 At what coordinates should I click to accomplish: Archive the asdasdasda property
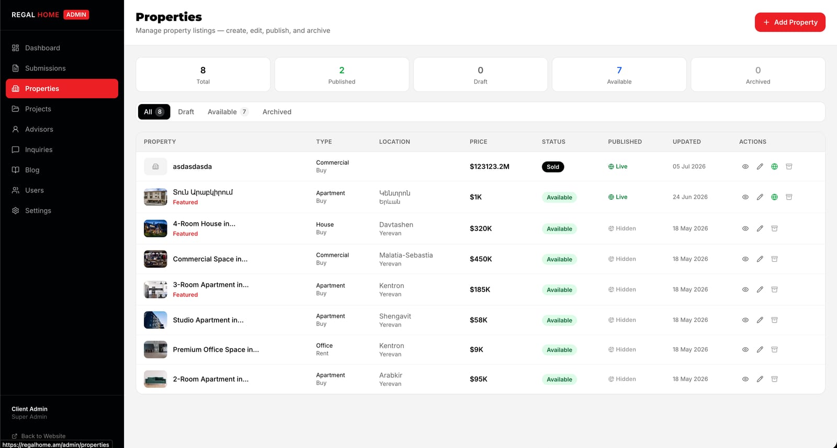(789, 167)
